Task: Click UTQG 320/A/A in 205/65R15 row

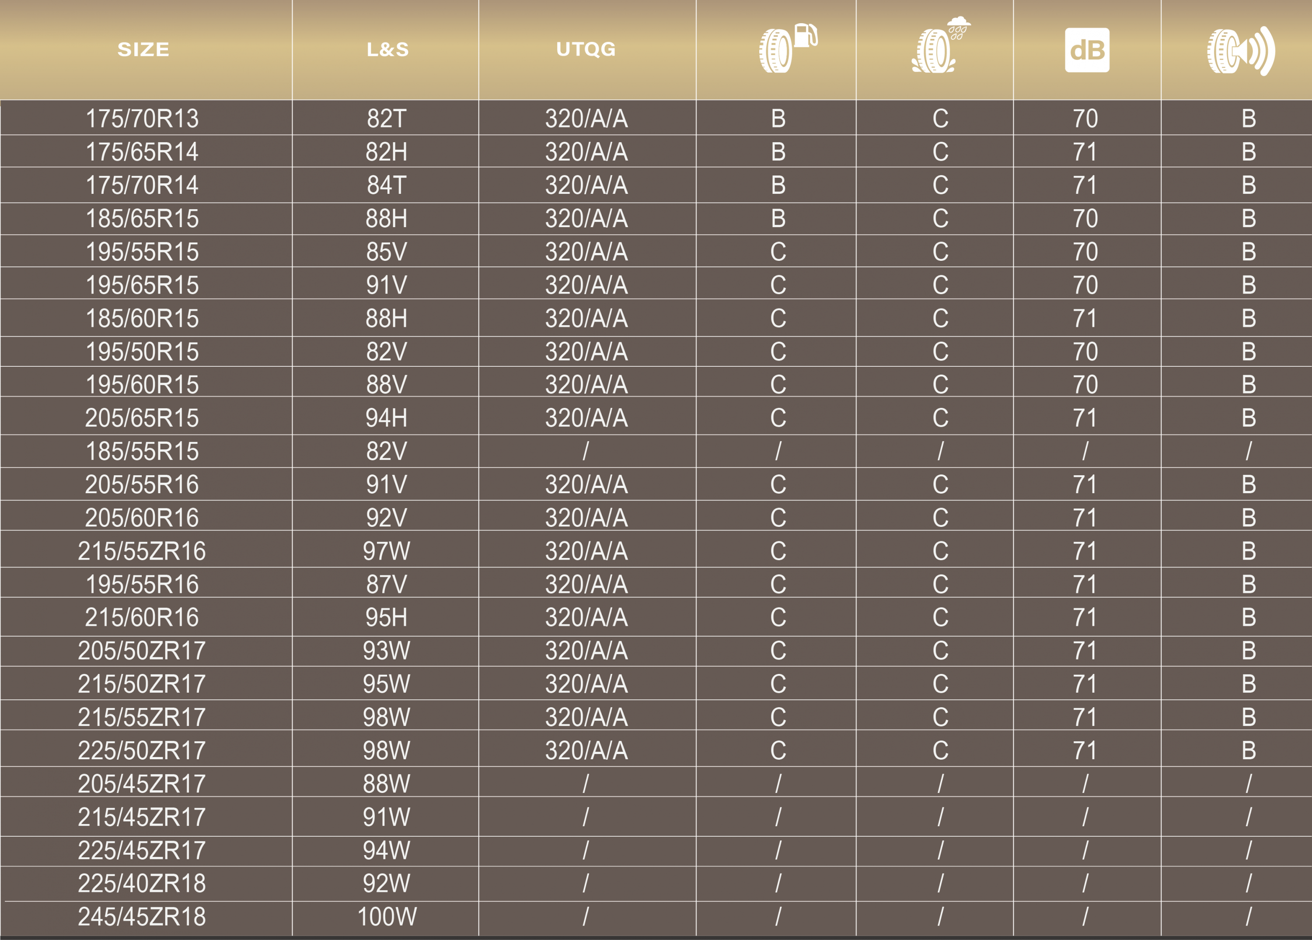Action: pos(586,418)
